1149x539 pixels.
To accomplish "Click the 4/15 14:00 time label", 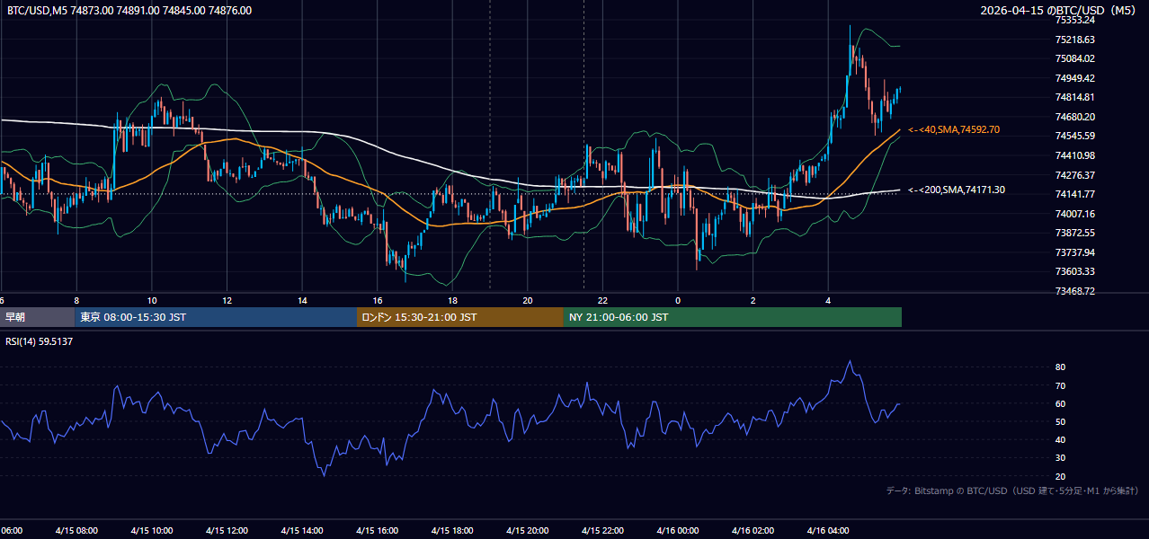I will coord(302,530).
